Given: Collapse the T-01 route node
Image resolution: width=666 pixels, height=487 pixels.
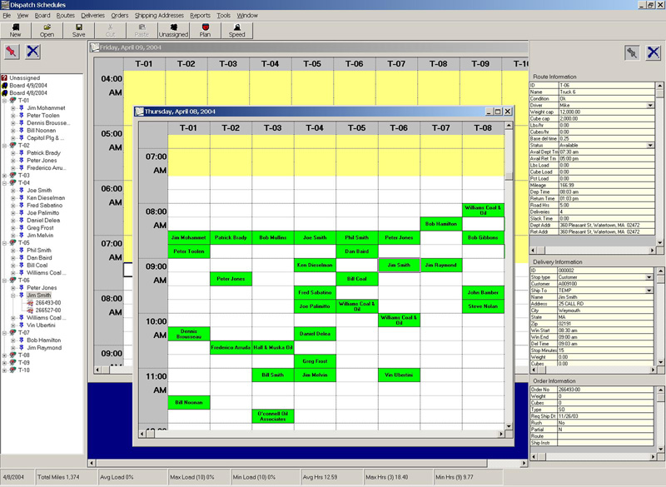Looking at the screenshot, I should click(5, 101).
